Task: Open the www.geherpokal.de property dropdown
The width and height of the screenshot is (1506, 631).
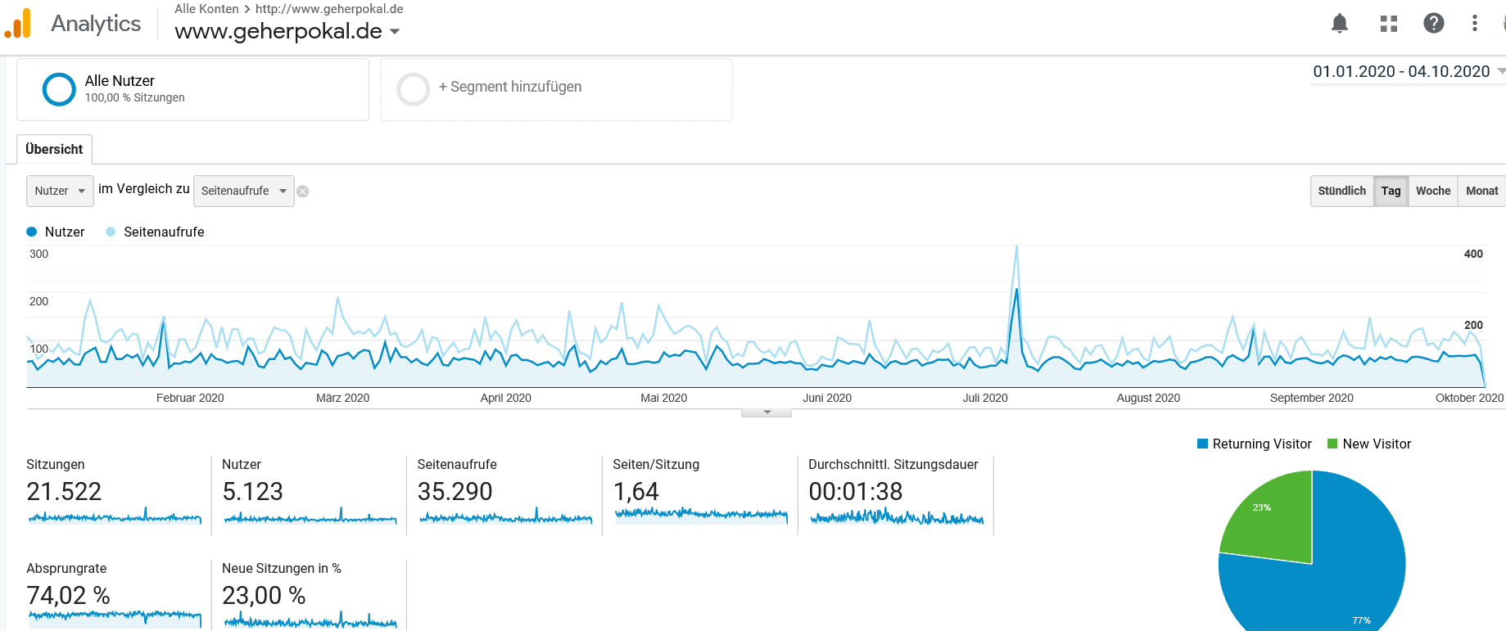Action: [287, 31]
